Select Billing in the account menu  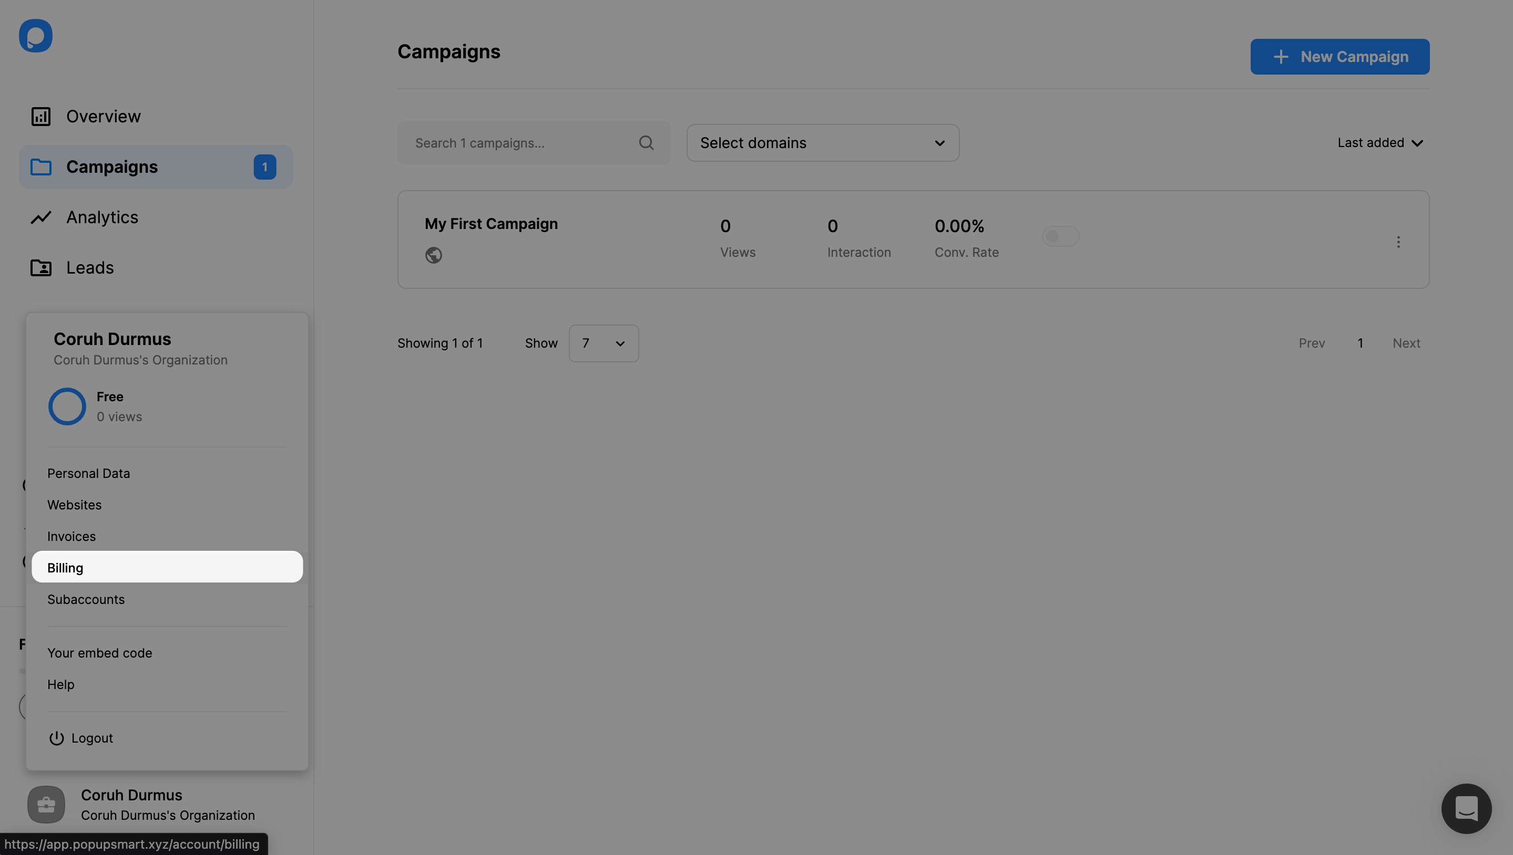pos(65,567)
